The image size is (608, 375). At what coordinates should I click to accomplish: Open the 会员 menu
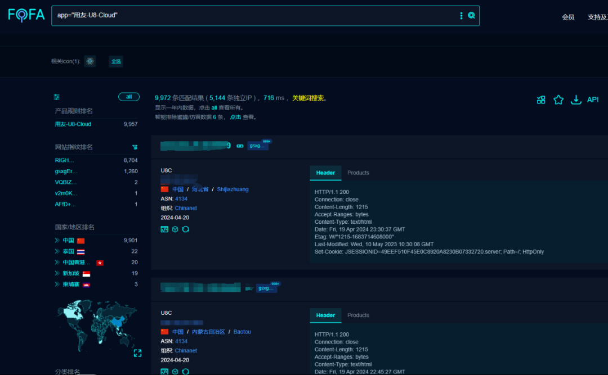pos(568,17)
